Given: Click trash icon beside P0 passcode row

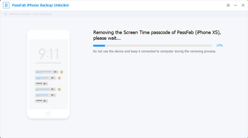Looking at the screenshot, I should [59, 78].
